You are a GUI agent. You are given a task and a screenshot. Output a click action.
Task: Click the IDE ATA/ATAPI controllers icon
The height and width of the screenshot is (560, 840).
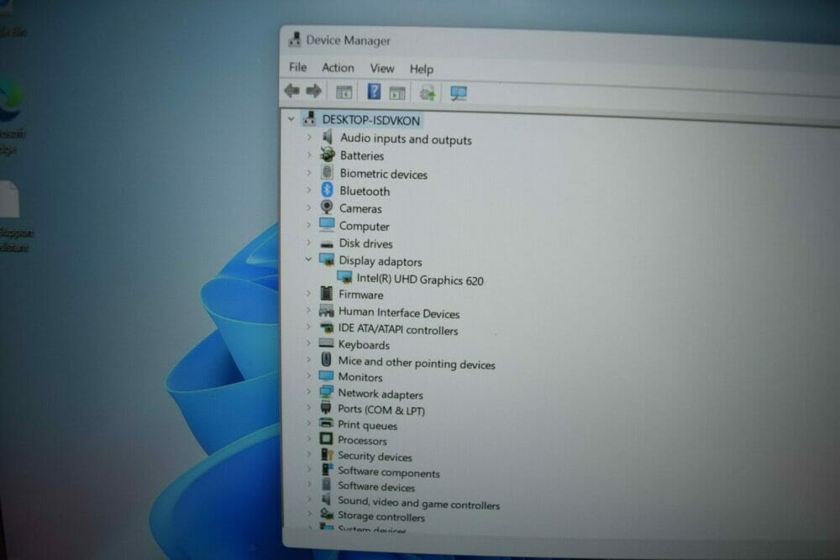(x=326, y=327)
